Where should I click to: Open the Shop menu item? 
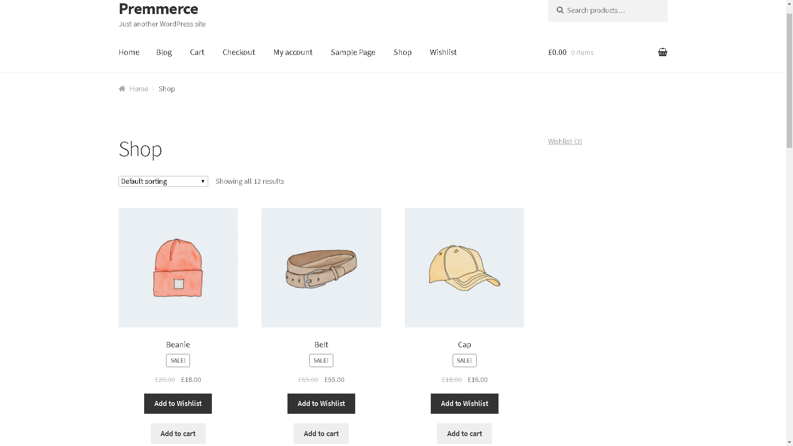point(402,52)
